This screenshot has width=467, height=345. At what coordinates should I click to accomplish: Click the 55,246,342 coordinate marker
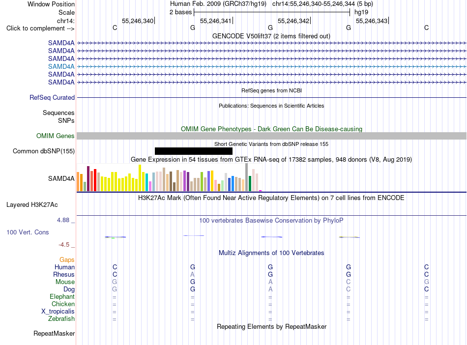[x=293, y=21]
